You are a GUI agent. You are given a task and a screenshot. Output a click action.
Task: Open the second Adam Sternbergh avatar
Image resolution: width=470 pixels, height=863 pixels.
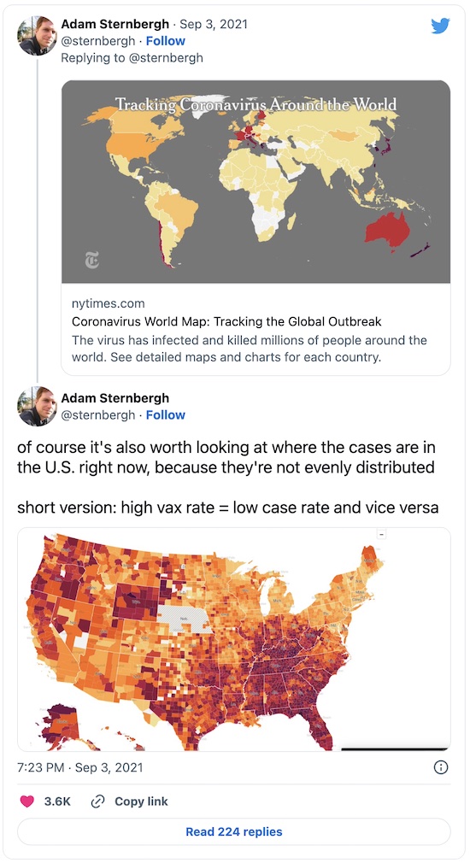pos(38,406)
